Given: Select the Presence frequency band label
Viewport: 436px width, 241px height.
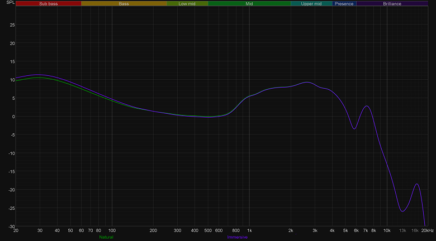Looking at the screenshot, I should [x=344, y=3].
